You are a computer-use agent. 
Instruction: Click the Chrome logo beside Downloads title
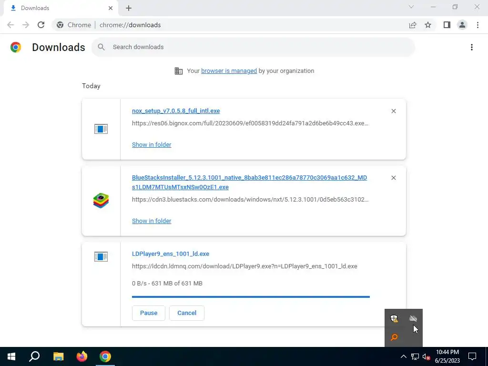(x=16, y=47)
